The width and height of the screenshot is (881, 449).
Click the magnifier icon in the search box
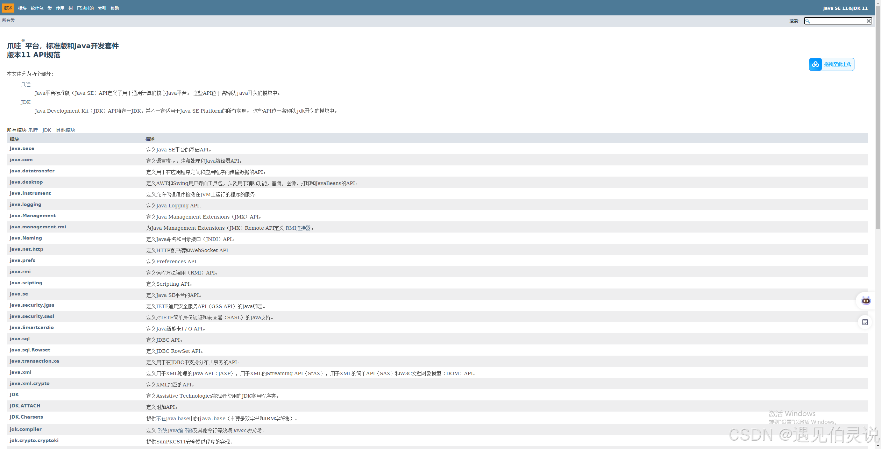coord(808,21)
